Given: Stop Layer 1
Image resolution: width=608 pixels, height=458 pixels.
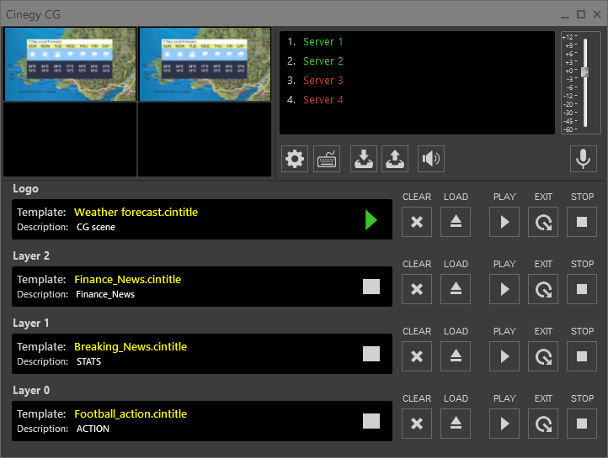Looking at the screenshot, I should coord(582,356).
